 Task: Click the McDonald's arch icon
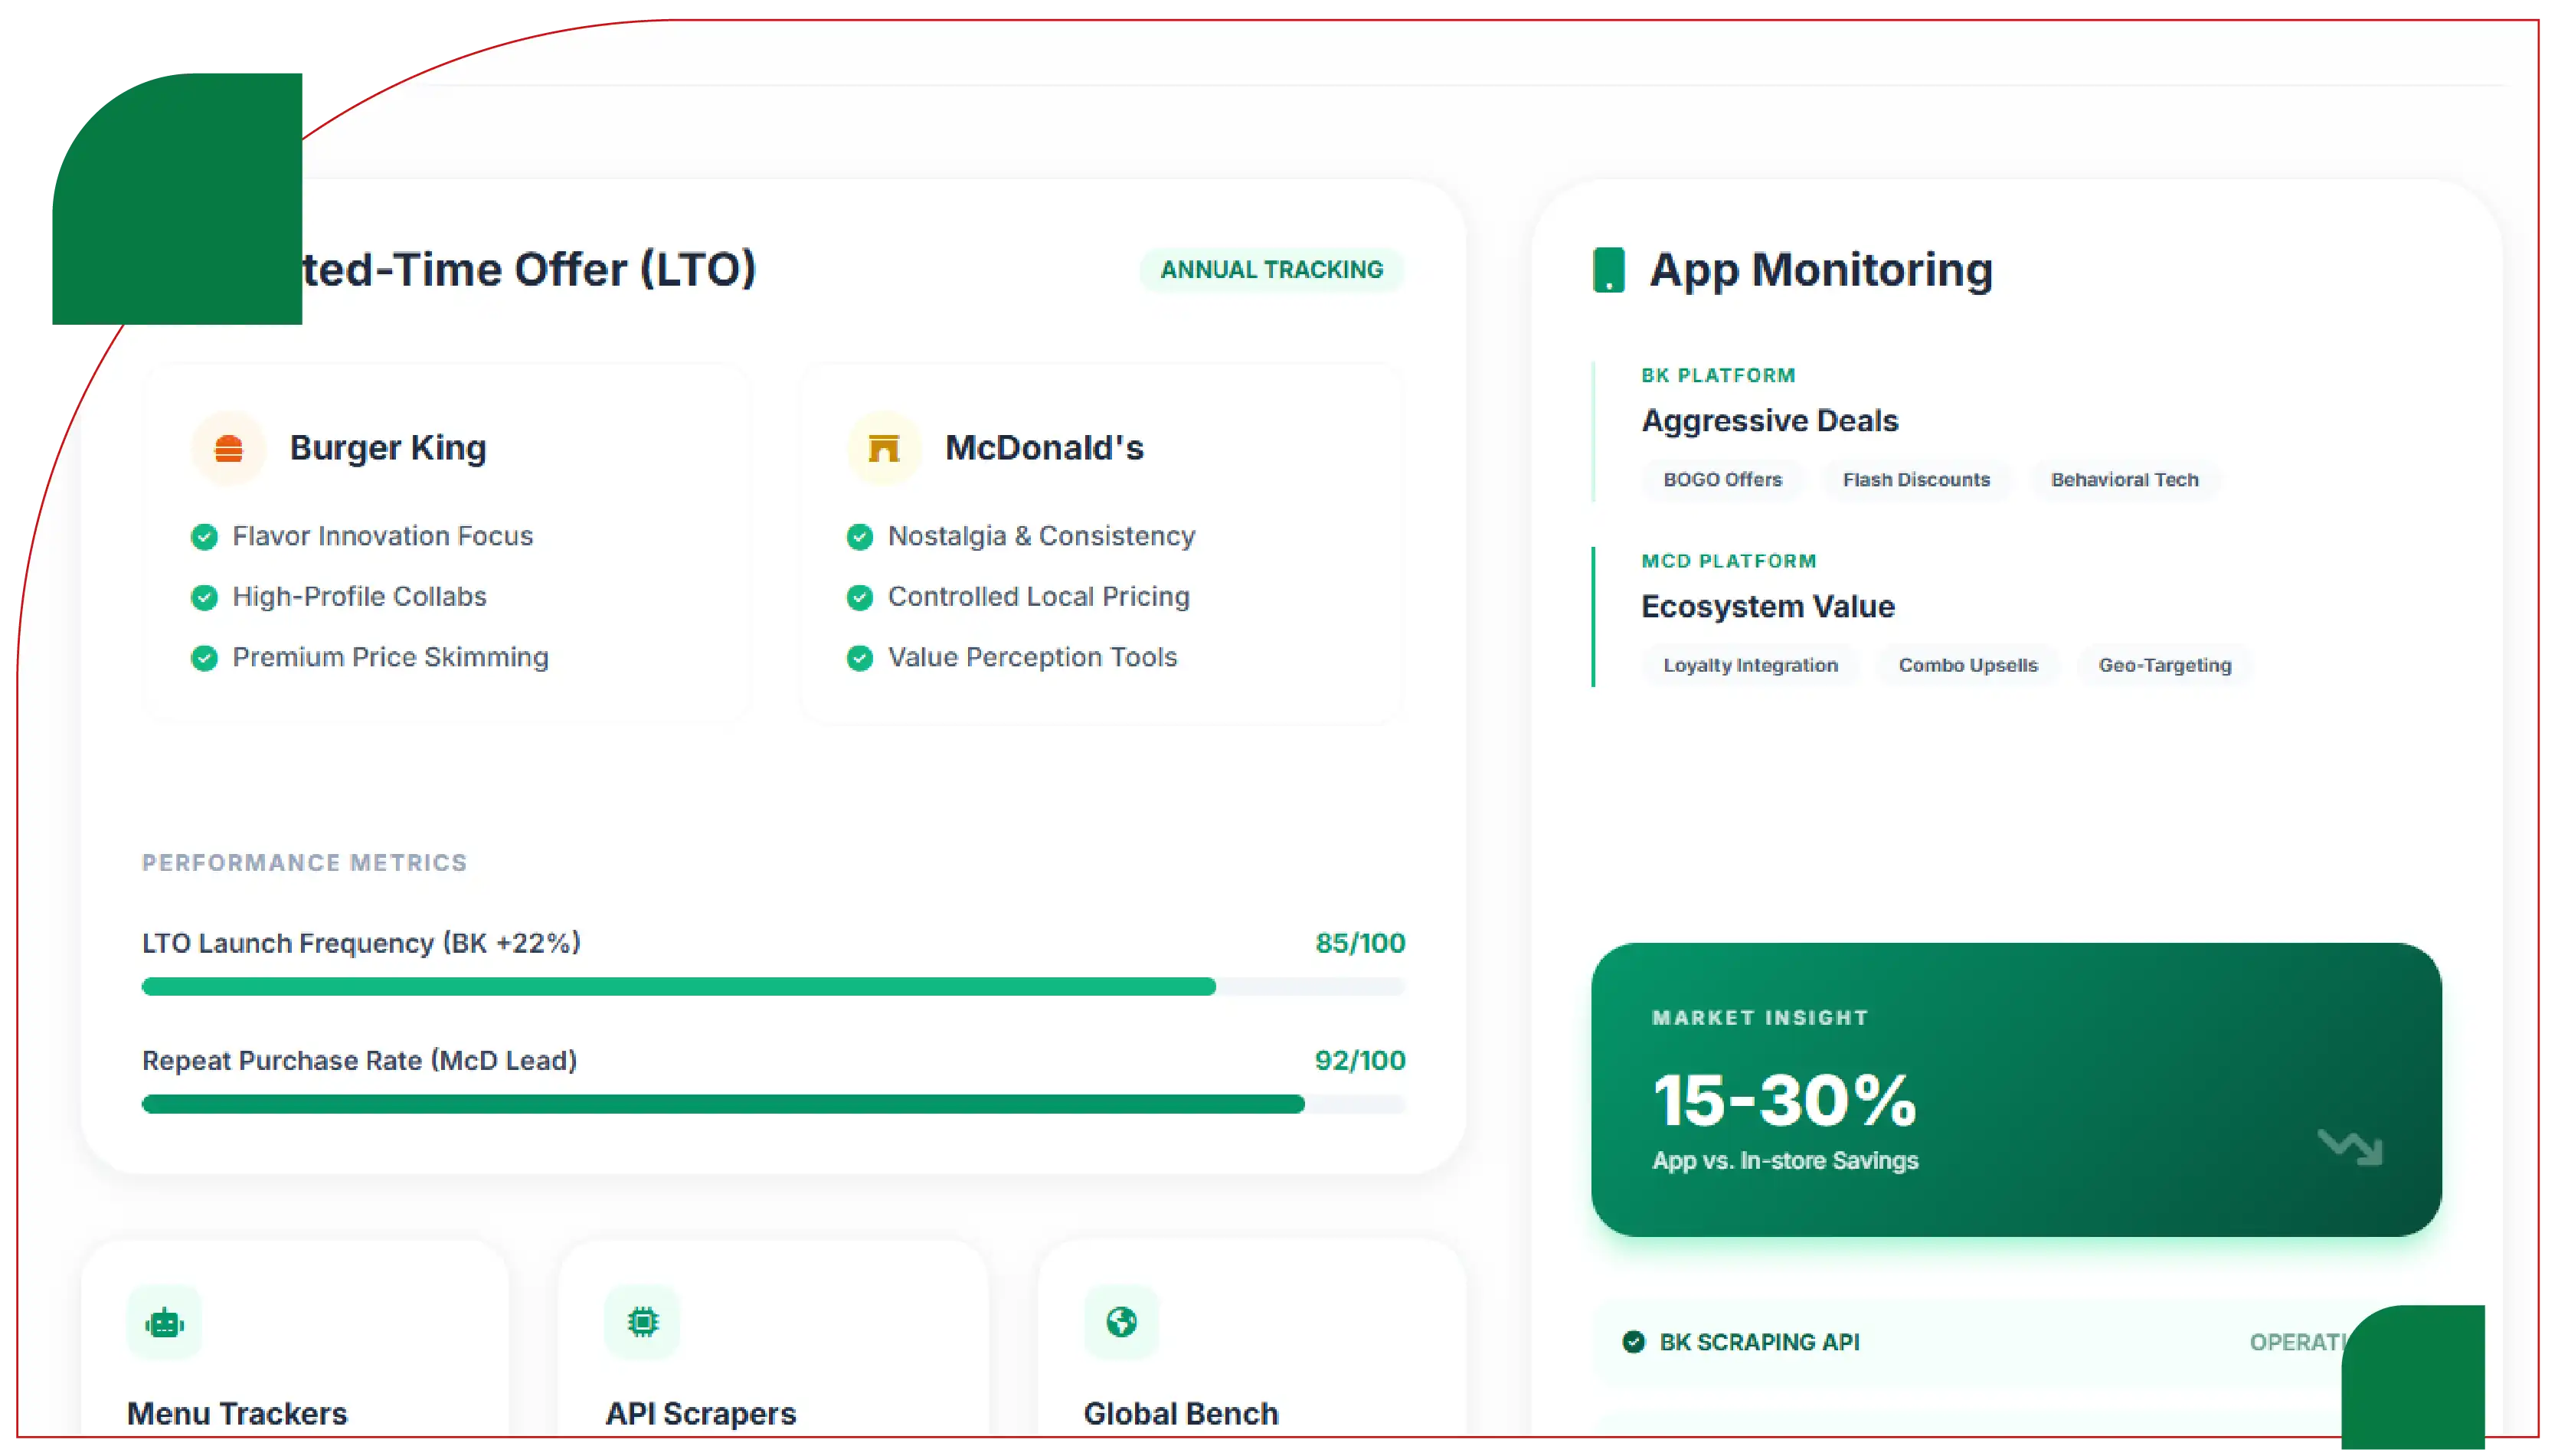[x=884, y=448]
